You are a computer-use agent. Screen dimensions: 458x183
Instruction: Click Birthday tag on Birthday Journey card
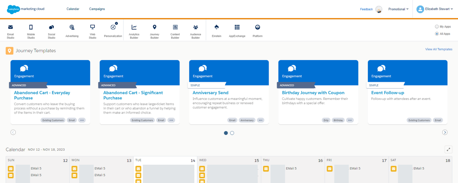click(x=338, y=120)
